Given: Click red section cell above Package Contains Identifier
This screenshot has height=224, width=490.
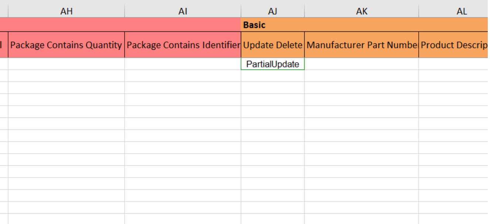Looking at the screenshot, I should [183, 25].
